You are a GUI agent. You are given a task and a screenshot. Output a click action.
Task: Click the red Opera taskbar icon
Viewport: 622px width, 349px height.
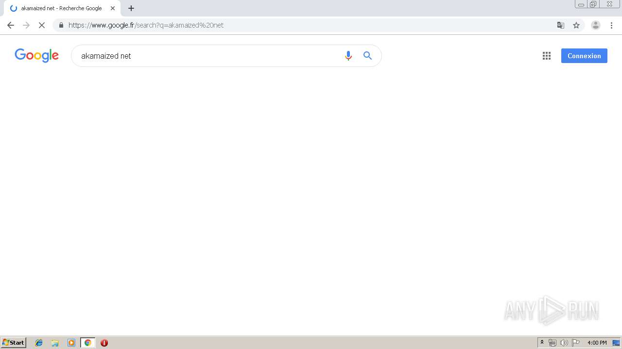[104, 343]
